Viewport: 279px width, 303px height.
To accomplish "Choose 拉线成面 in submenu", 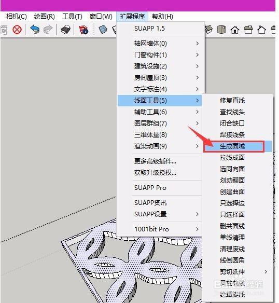I will [x=238, y=158].
